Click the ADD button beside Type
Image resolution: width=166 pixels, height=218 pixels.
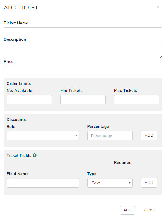tap(149, 183)
